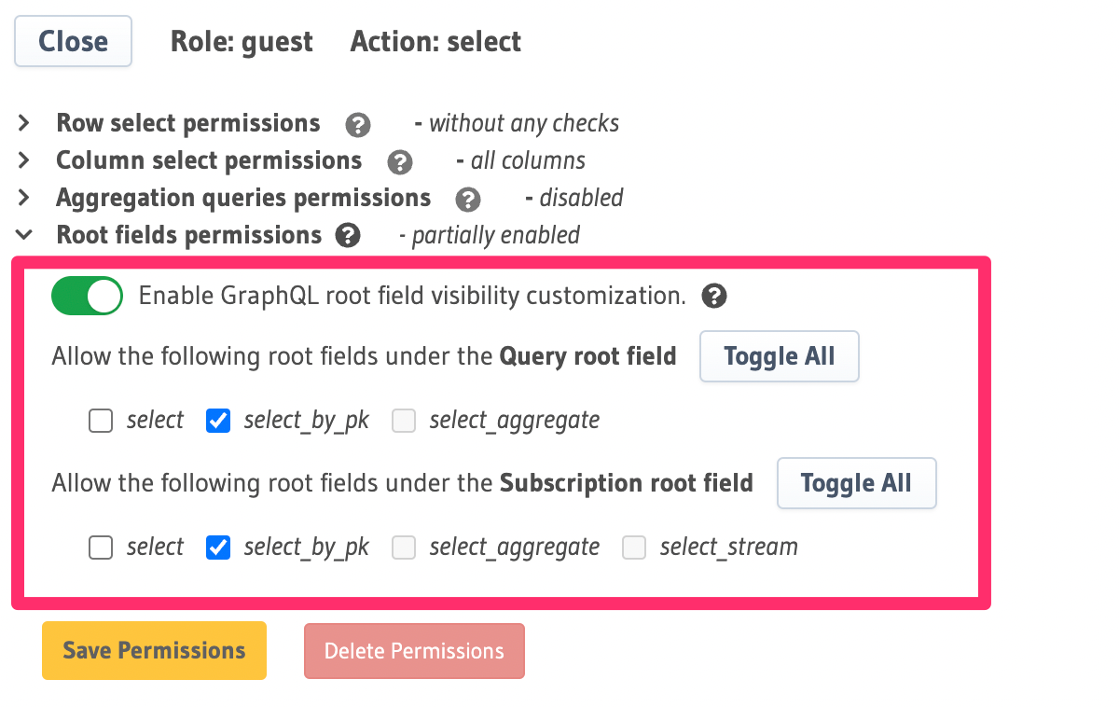Delete the permissions

pyautogui.click(x=414, y=650)
